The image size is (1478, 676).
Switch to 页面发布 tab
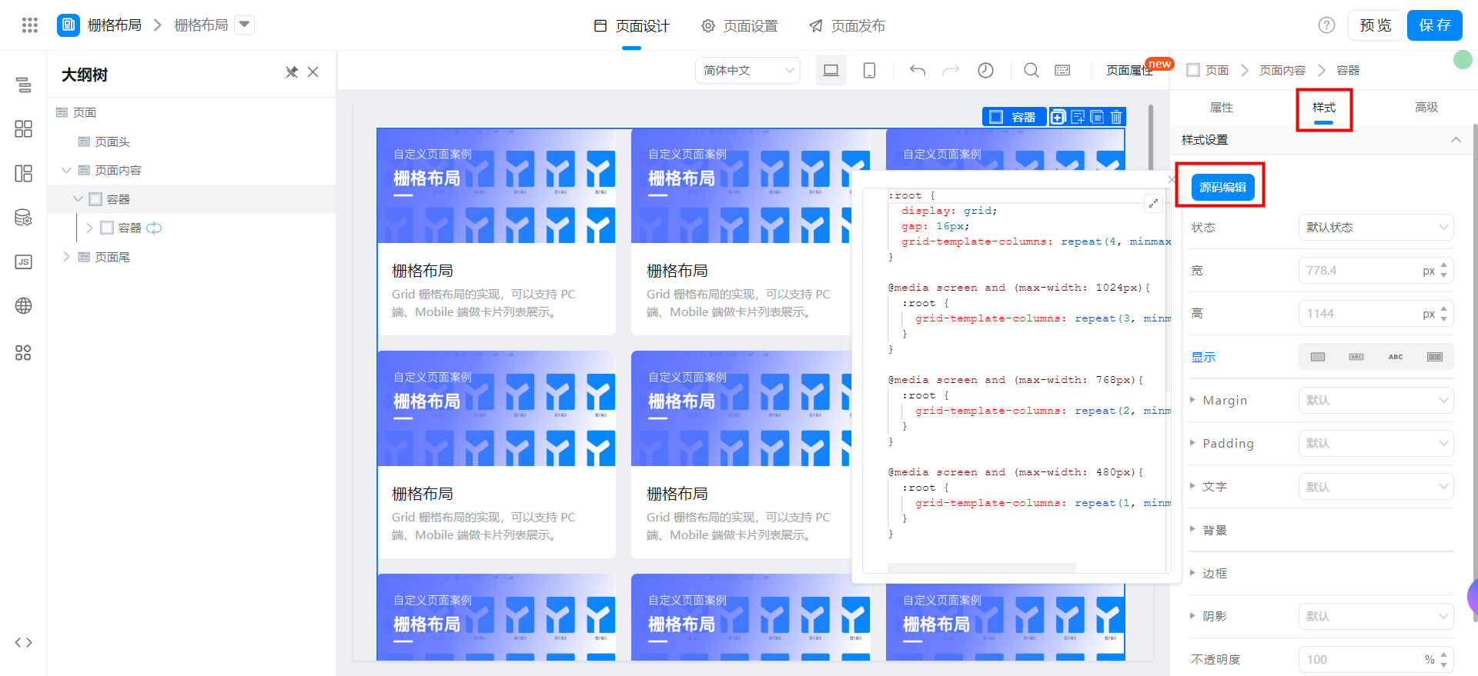[x=847, y=26]
